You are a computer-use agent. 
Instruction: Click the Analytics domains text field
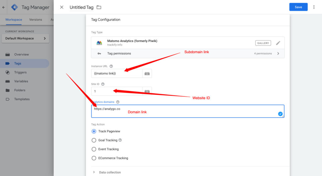coord(187,111)
